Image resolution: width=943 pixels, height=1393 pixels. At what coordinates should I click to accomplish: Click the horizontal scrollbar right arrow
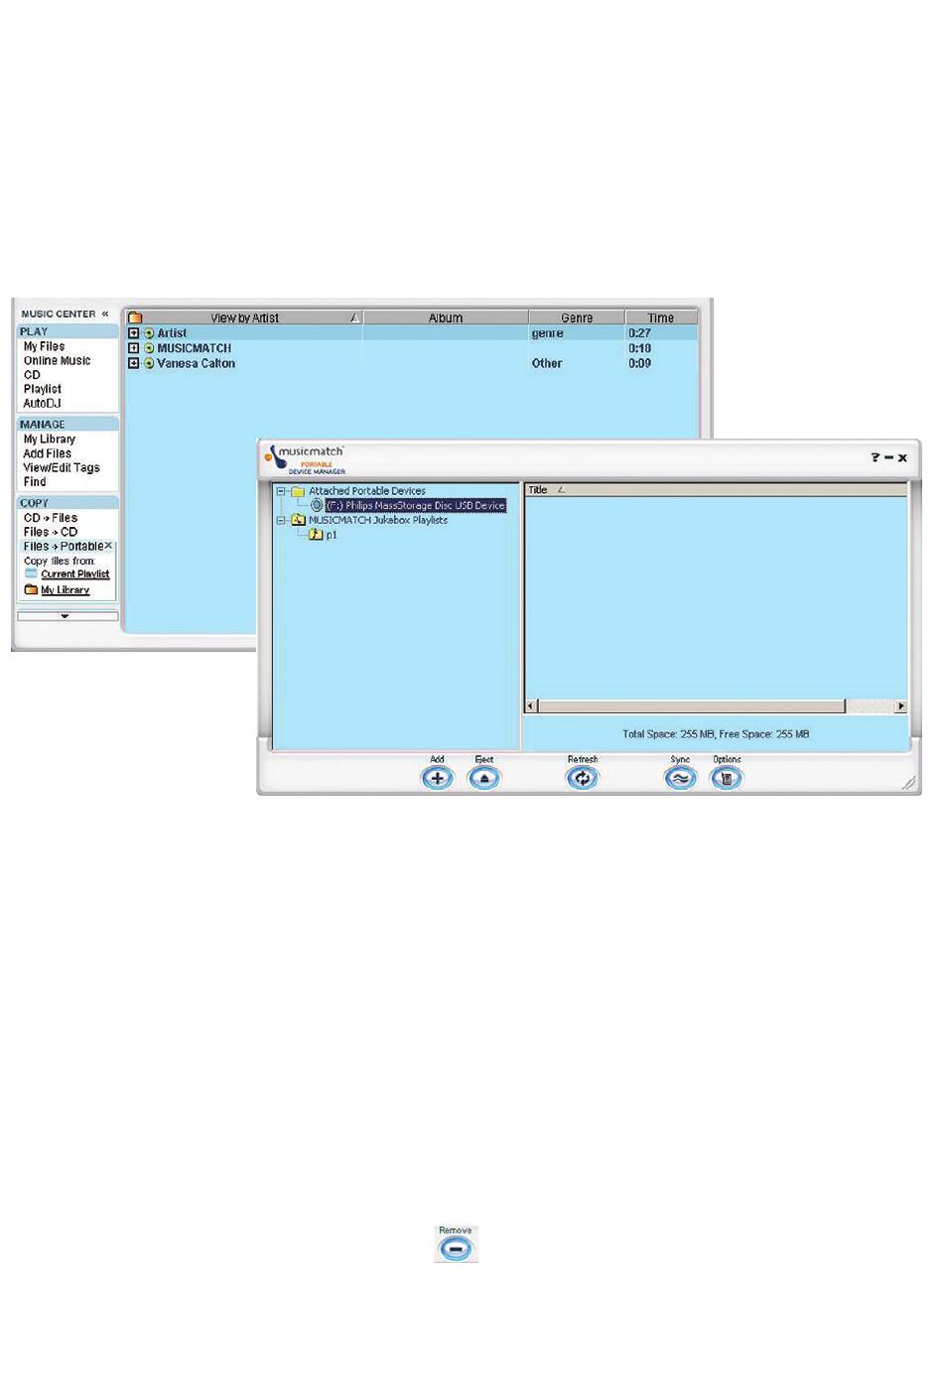tap(900, 706)
